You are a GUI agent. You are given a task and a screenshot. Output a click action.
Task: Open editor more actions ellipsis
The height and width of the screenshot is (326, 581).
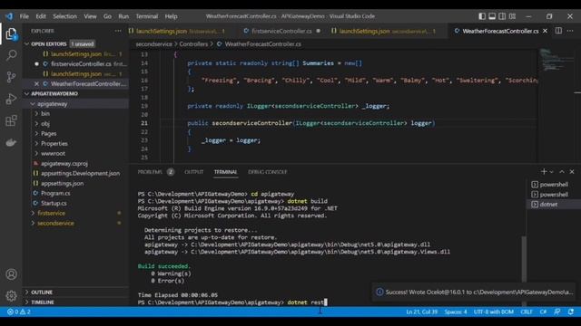point(571,31)
